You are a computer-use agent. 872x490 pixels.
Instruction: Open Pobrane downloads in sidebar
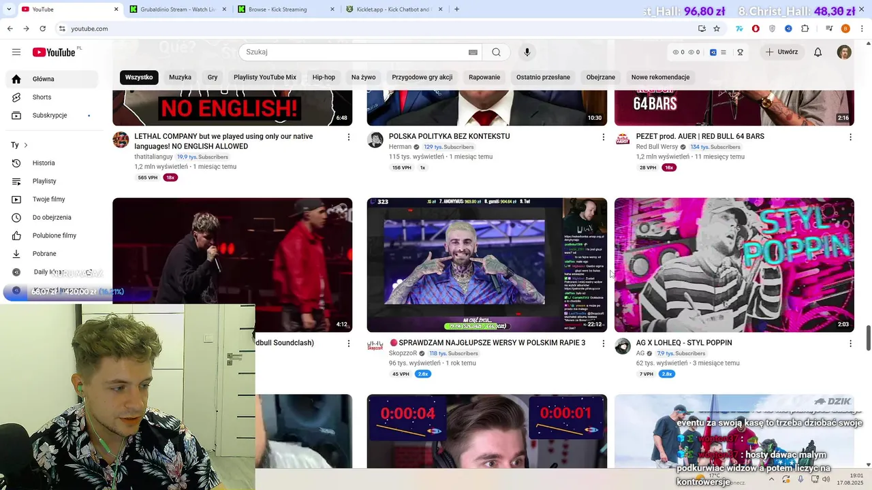pos(52,254)
